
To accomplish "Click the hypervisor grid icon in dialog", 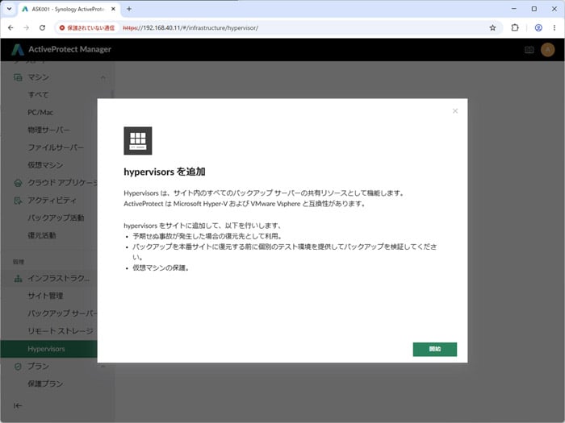I will point(138,141).
